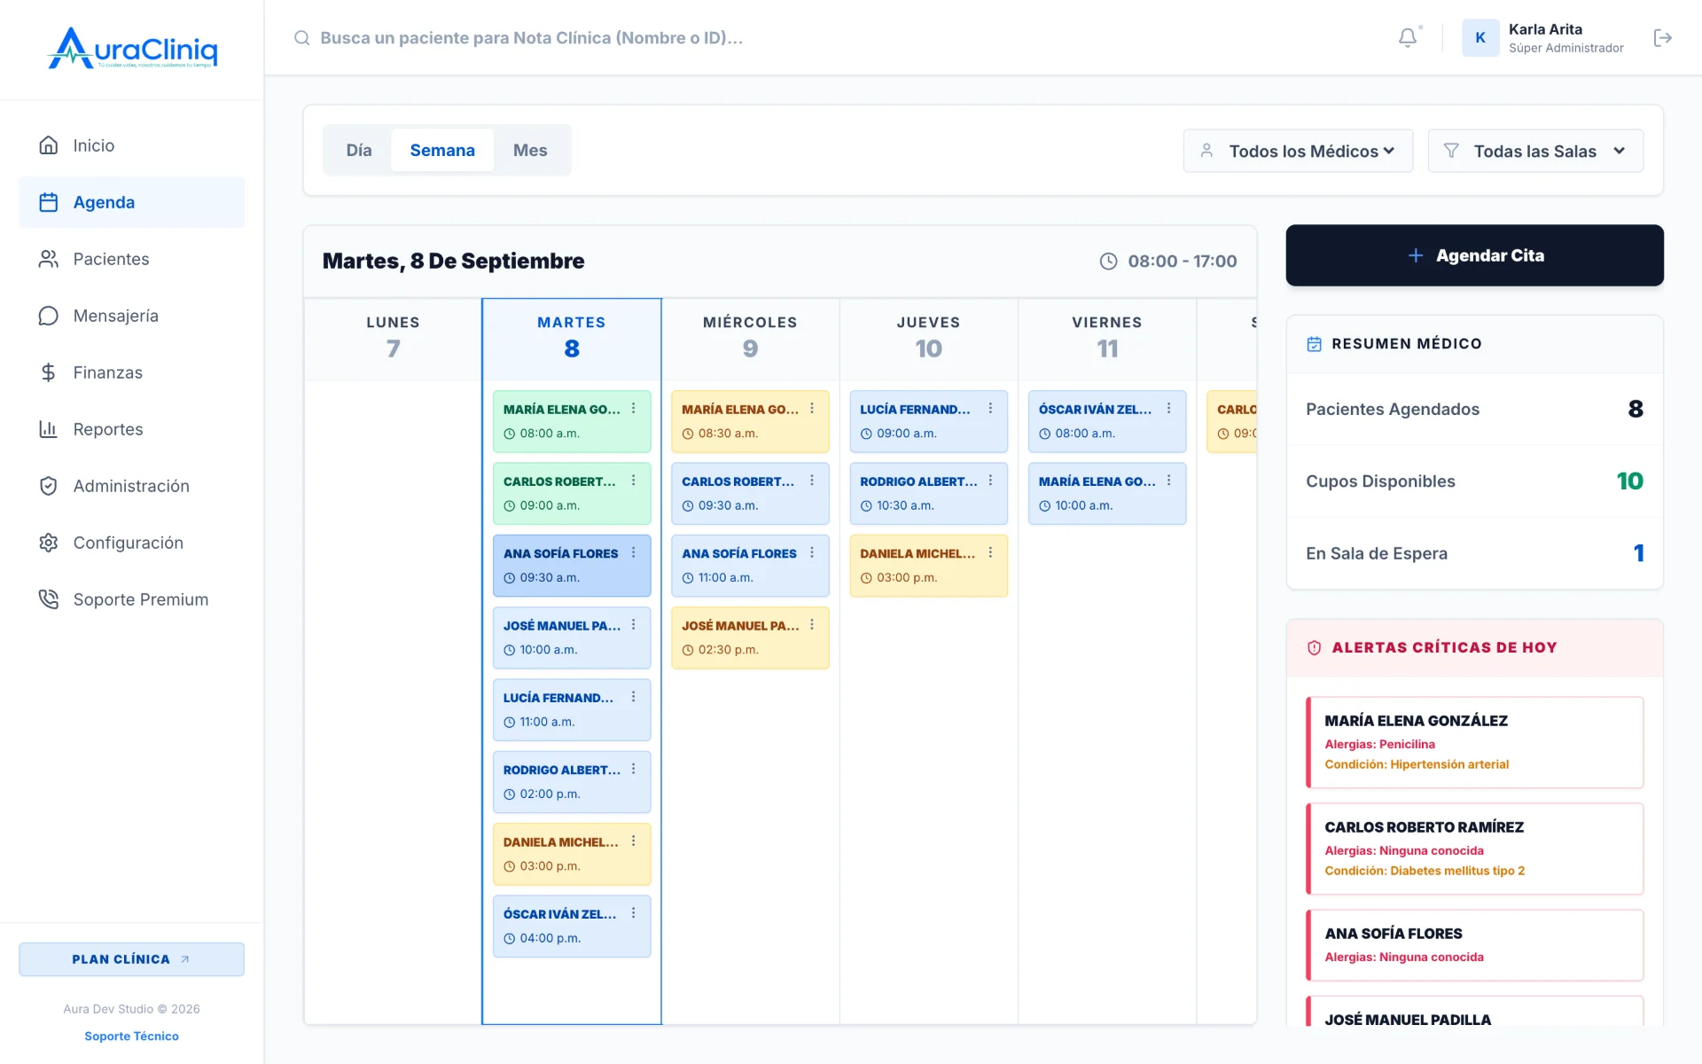Go to Pacientes section

[131, 259]
